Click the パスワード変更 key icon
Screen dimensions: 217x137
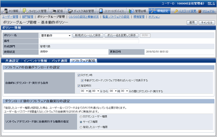[x=176, y=11]
